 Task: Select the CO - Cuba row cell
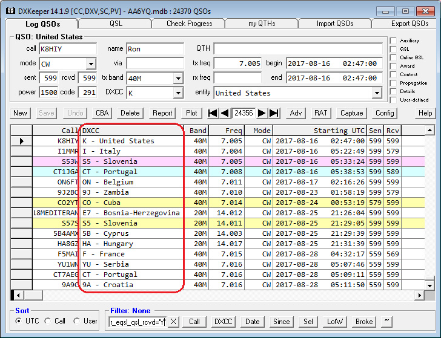coord(132,203)
